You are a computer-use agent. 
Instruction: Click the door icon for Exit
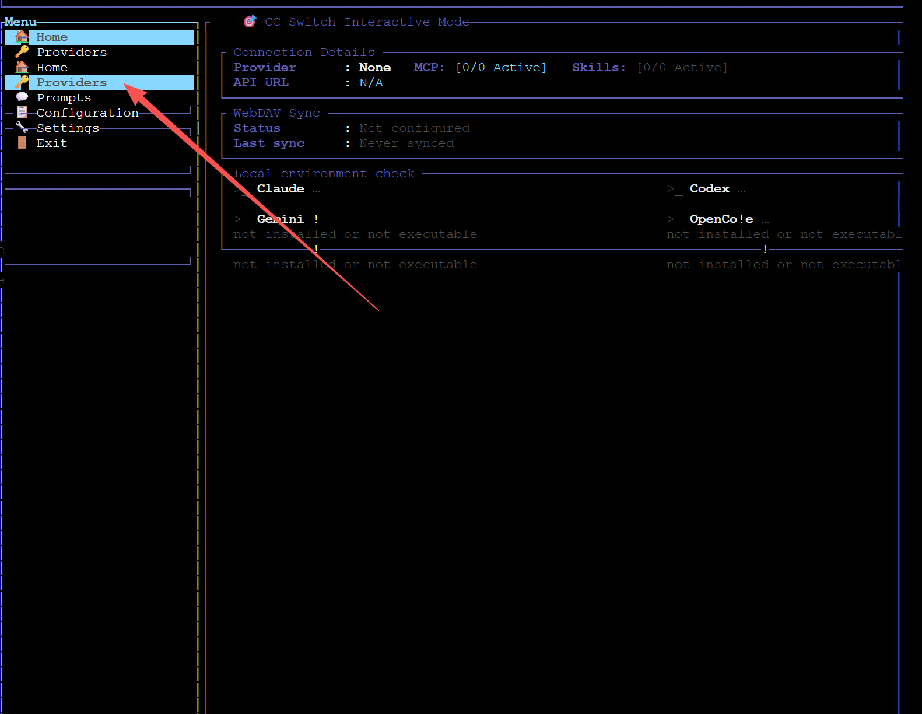click(22, 143)
